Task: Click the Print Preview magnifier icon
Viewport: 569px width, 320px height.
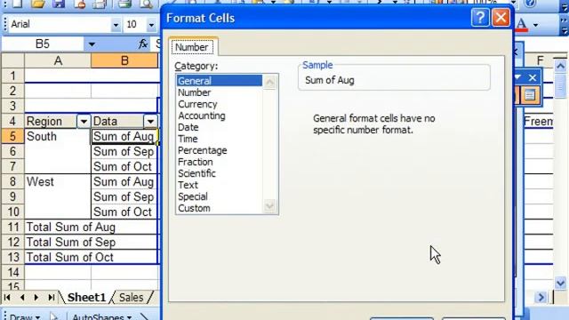Action: click(146, 4)
